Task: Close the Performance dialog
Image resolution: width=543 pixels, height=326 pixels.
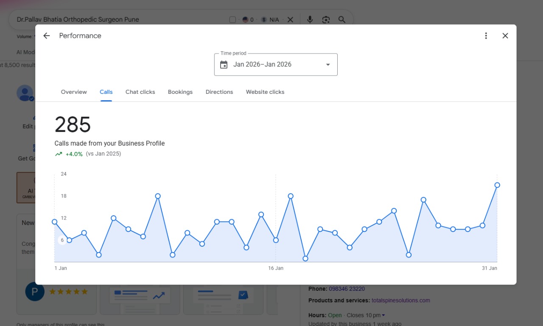Action: click(505, 36)
